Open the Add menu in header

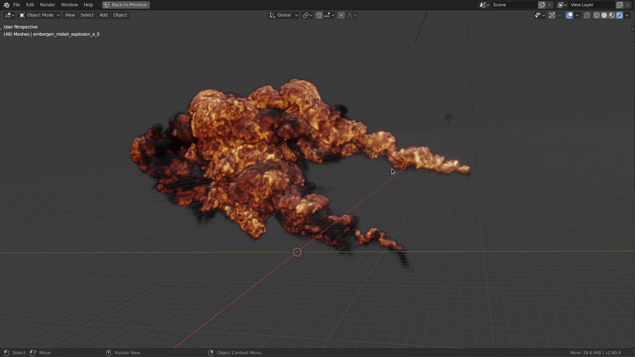click(x=103, y=15)
